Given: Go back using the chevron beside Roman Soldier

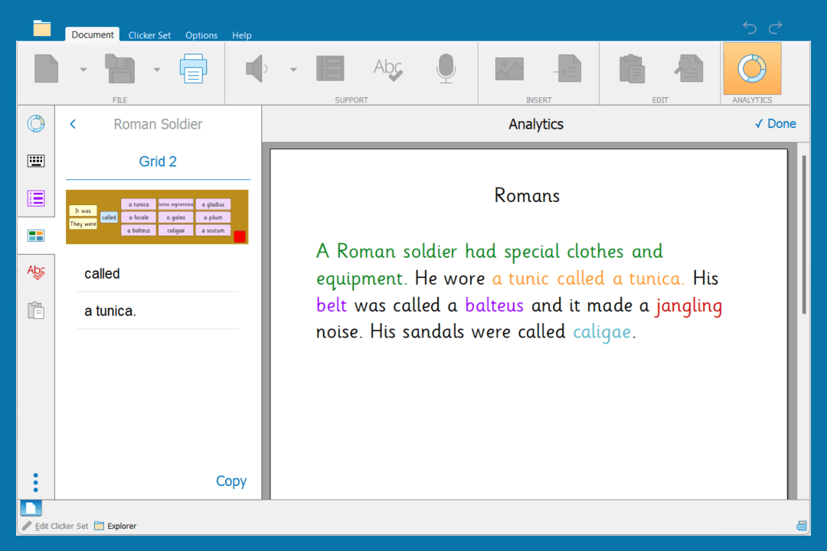Looking at the screenshot, I should (73, 124).
